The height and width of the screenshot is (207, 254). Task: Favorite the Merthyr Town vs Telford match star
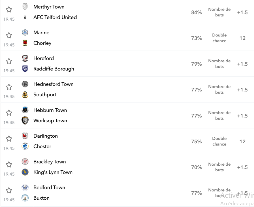pyautogui.click(x=9, y=10)
